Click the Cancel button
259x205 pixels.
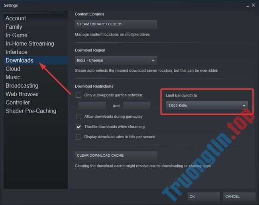coord(239,197)
